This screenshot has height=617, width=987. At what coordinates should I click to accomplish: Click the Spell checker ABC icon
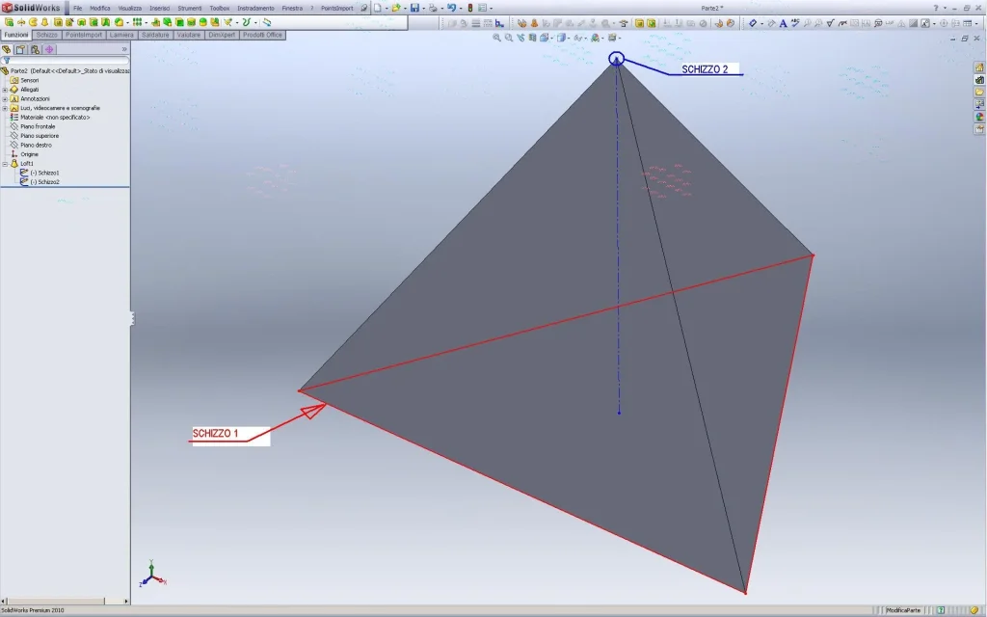tap(795, 23)
